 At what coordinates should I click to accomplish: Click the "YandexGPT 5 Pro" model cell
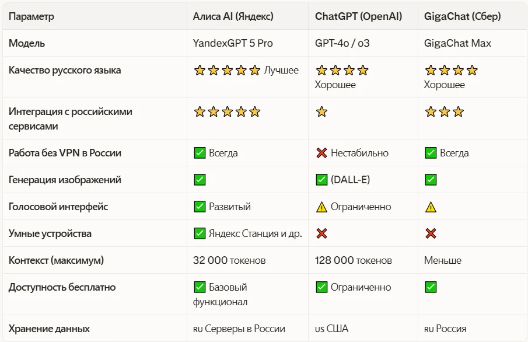pos(233,43)
